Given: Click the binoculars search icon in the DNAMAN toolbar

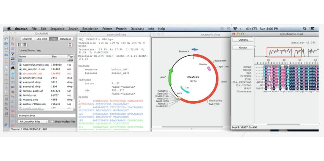Looking at the screenshot, I should [13, 68].
